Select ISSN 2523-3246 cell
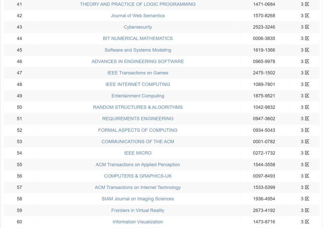The width and height of the screenshot is (323, 228). pyautogui.click(x=264, y=27)
